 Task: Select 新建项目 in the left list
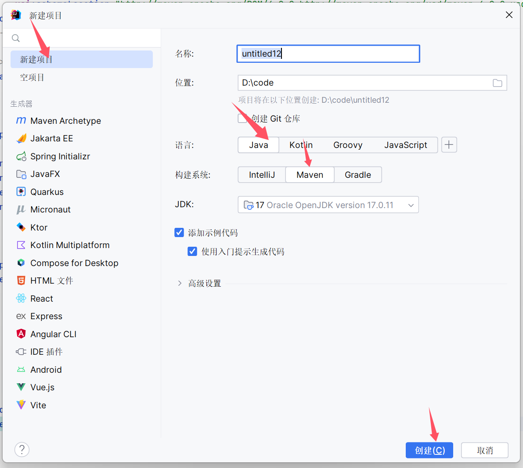click(82, 59)
